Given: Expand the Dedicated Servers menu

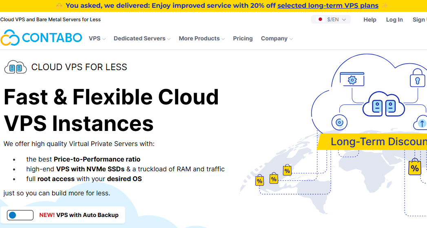Looking at the screenshot, I should tap(142, 38).
